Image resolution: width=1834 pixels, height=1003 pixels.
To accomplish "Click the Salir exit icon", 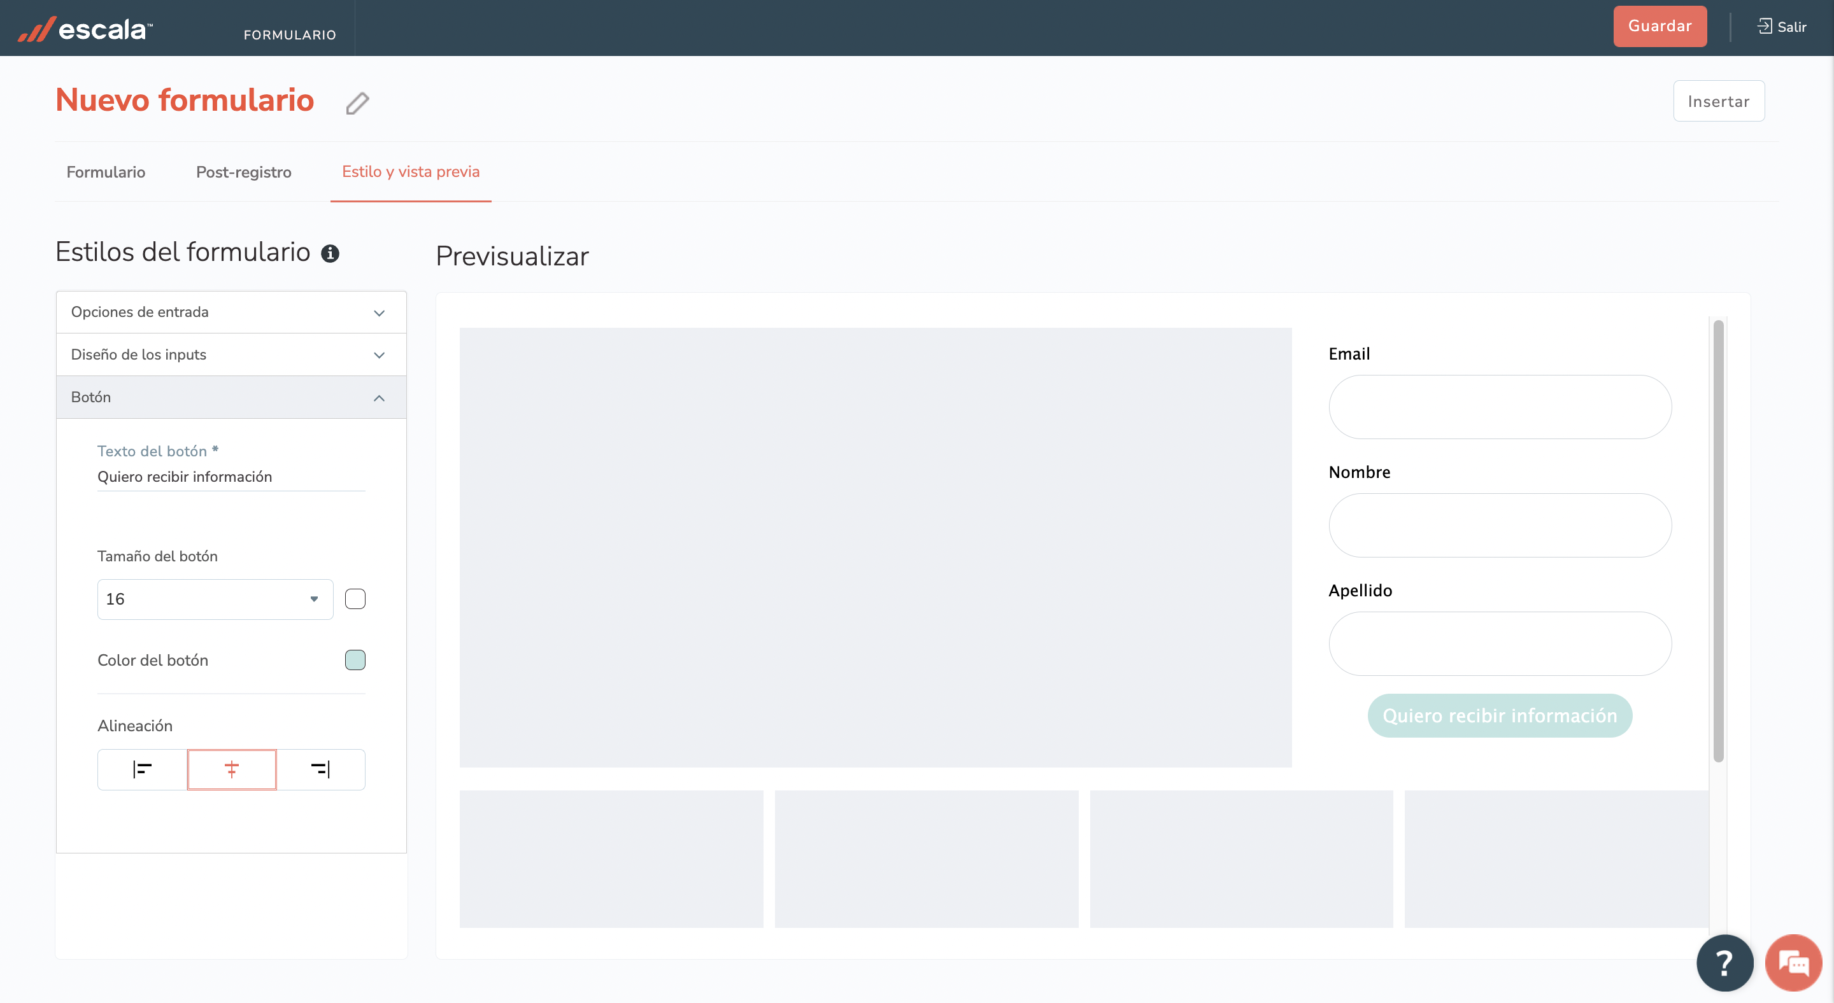I will click(1764, 26).
